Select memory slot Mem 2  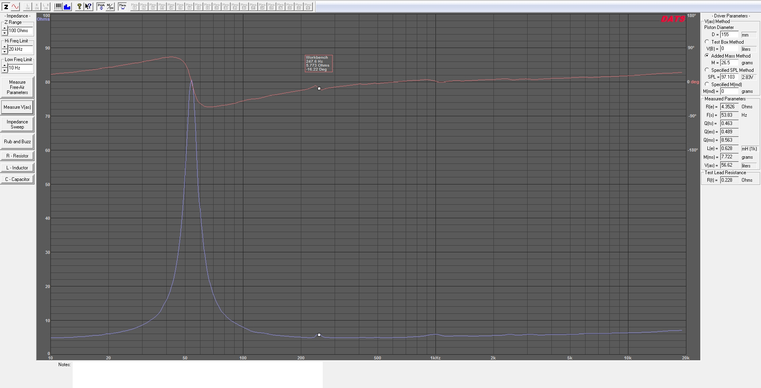click(144, 6)
